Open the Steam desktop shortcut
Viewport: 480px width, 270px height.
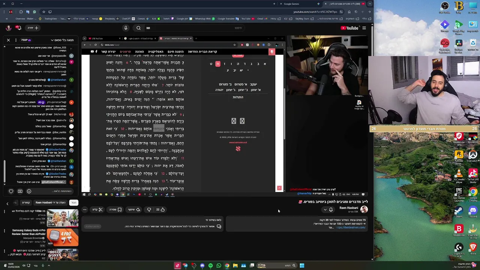tap(459, 212)
